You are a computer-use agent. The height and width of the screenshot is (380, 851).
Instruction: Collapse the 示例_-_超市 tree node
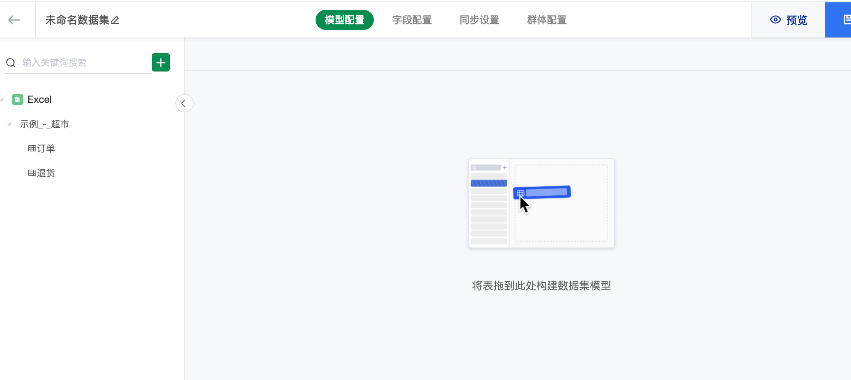[9, 124]
